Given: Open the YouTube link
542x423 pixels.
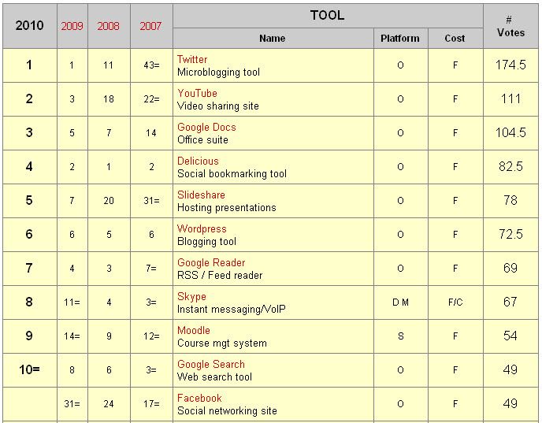Looking at the screenshot, I should [197, 93].
